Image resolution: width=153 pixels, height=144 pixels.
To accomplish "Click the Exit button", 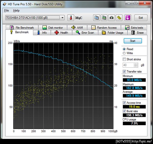I will pyautogui.click(x=141, y=18).
